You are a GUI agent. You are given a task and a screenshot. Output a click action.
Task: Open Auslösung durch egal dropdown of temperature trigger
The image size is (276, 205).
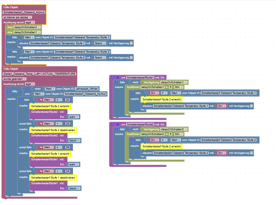coord(30,84)
